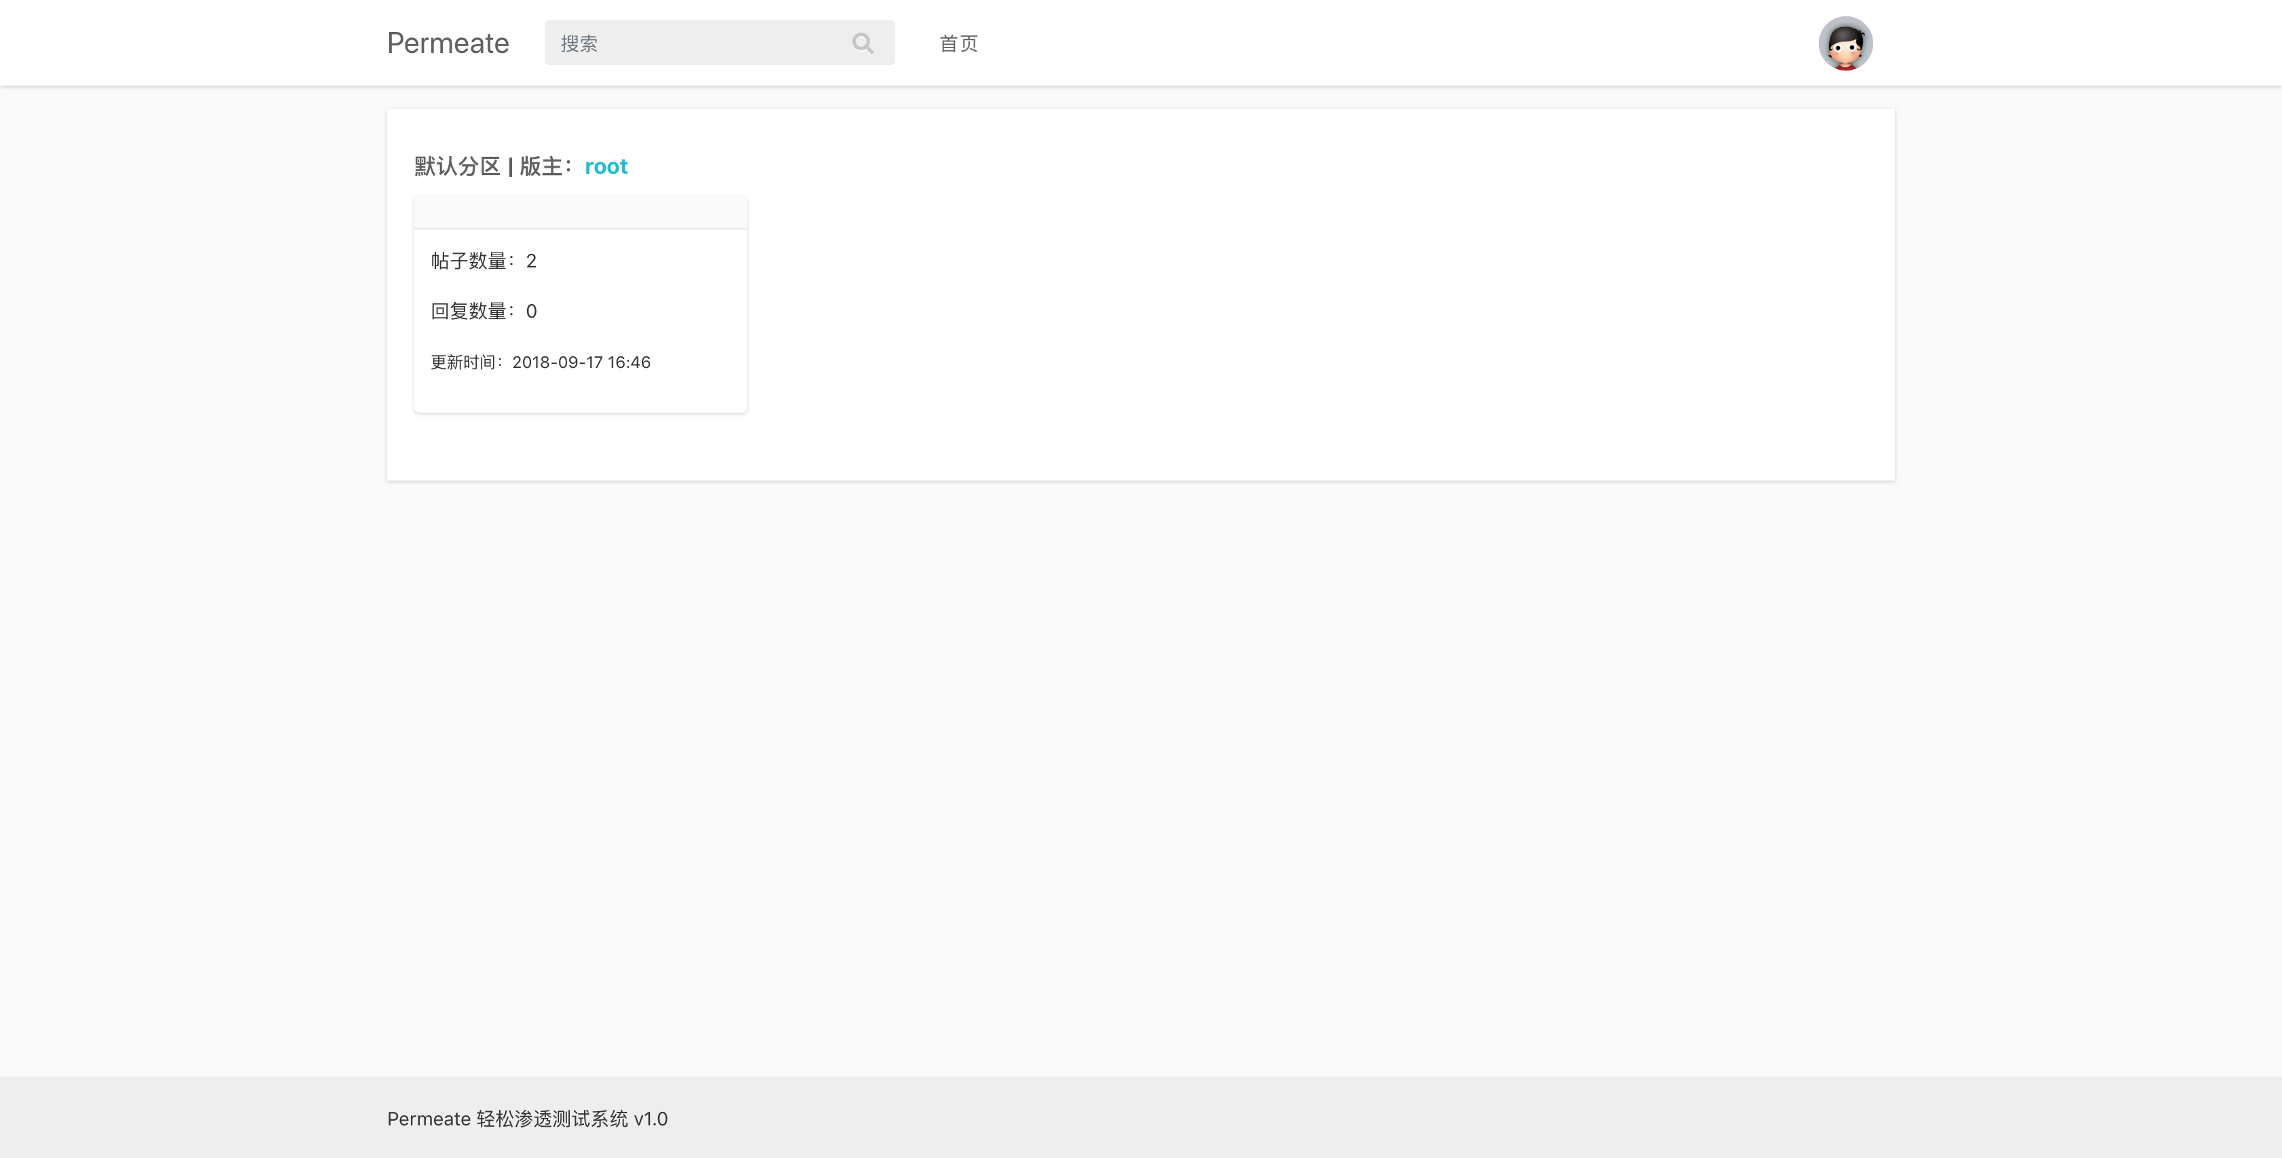This screenshot has width=2282, height=1158.
Task: Open the user avatar menu
Action: coord(1845,43)
